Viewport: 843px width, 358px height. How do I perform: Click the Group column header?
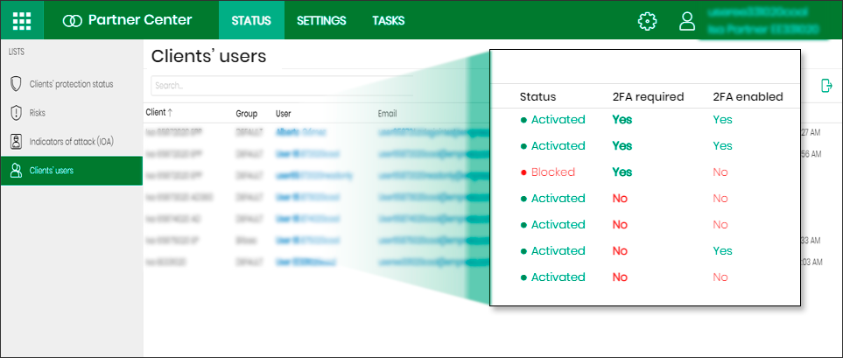coord(246,114)
